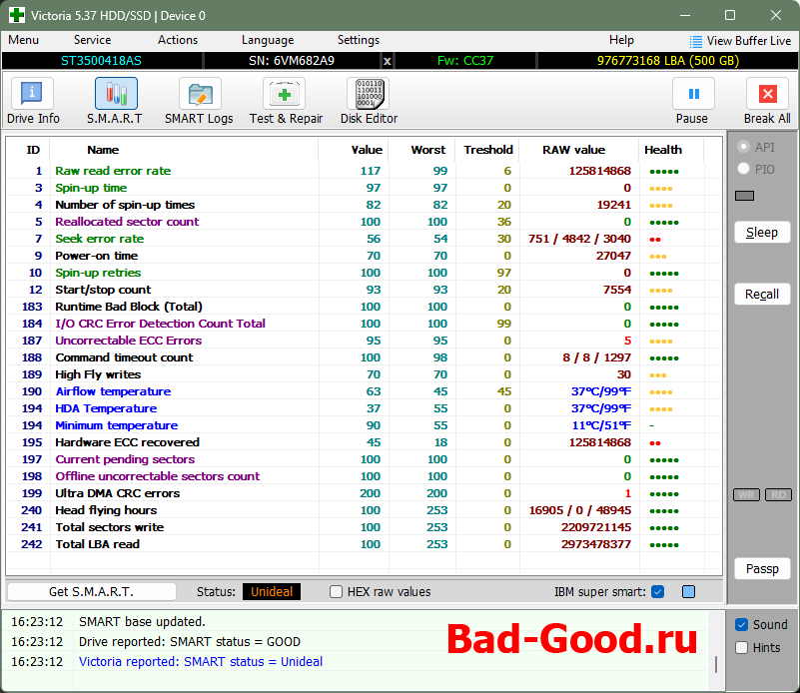Select the S.M.A.R.T toolbar icon

click(x=115, y=101)
